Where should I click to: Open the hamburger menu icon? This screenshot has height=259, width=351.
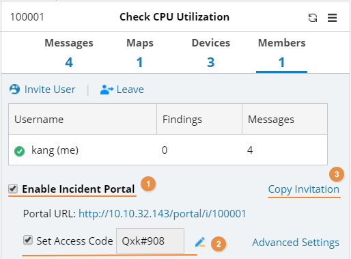(x=332, y=18)
